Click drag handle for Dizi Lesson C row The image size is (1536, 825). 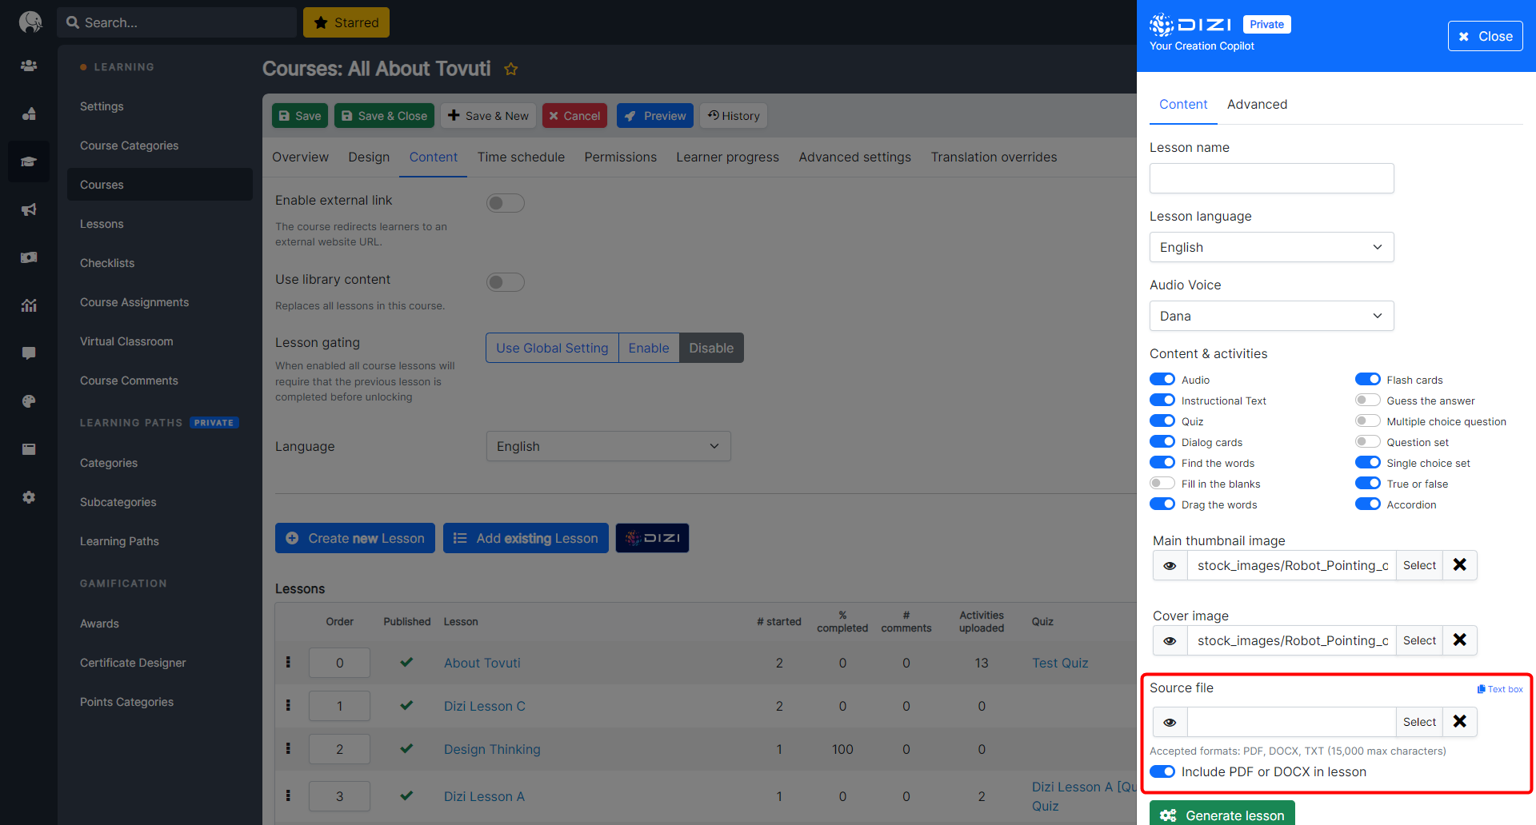pos(288,705)
